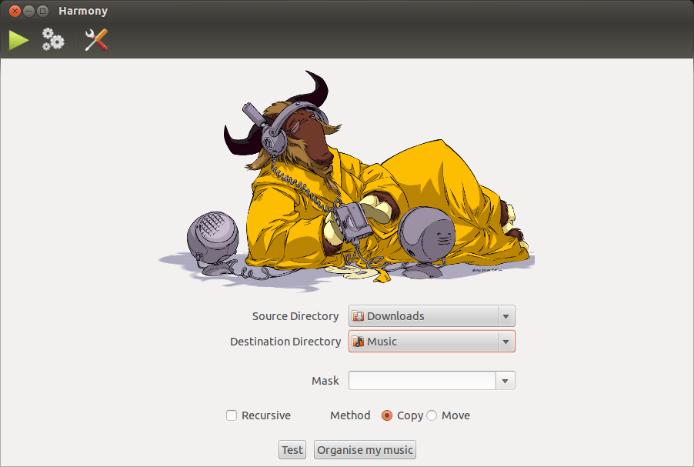Click the Harmony title text
Image resolution: width=694 pixels, height=467 pixels.
pyautogui.click(x=83, y=11)
